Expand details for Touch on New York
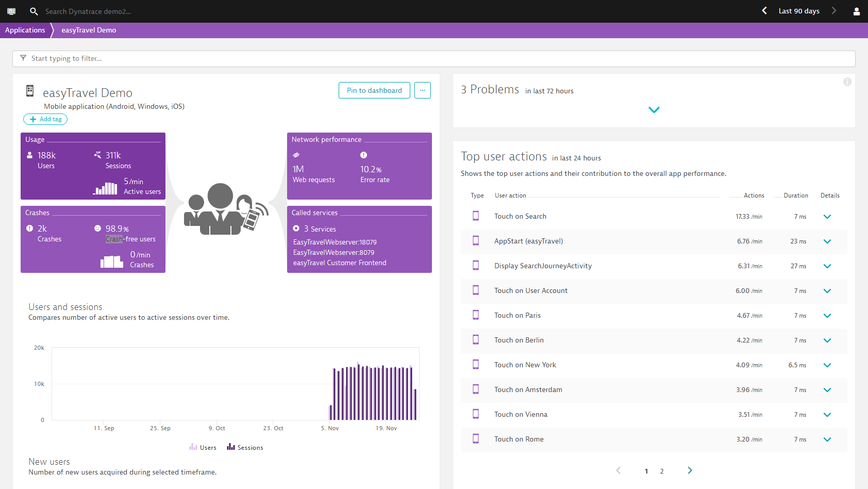Screen dimensions: 868x489 click(x=827, y=365)
